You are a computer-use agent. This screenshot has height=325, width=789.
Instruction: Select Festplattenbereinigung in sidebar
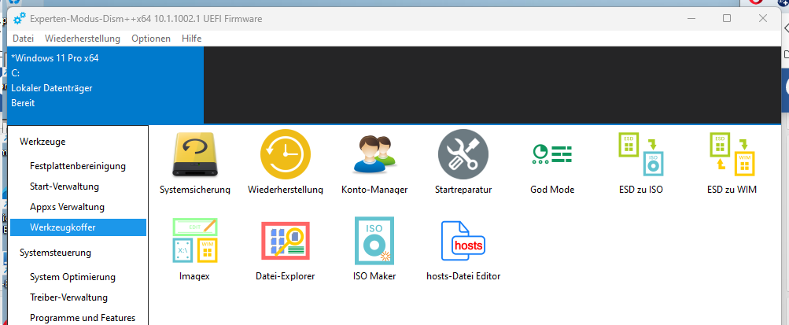pyautogui.click(x=78, y=166)
